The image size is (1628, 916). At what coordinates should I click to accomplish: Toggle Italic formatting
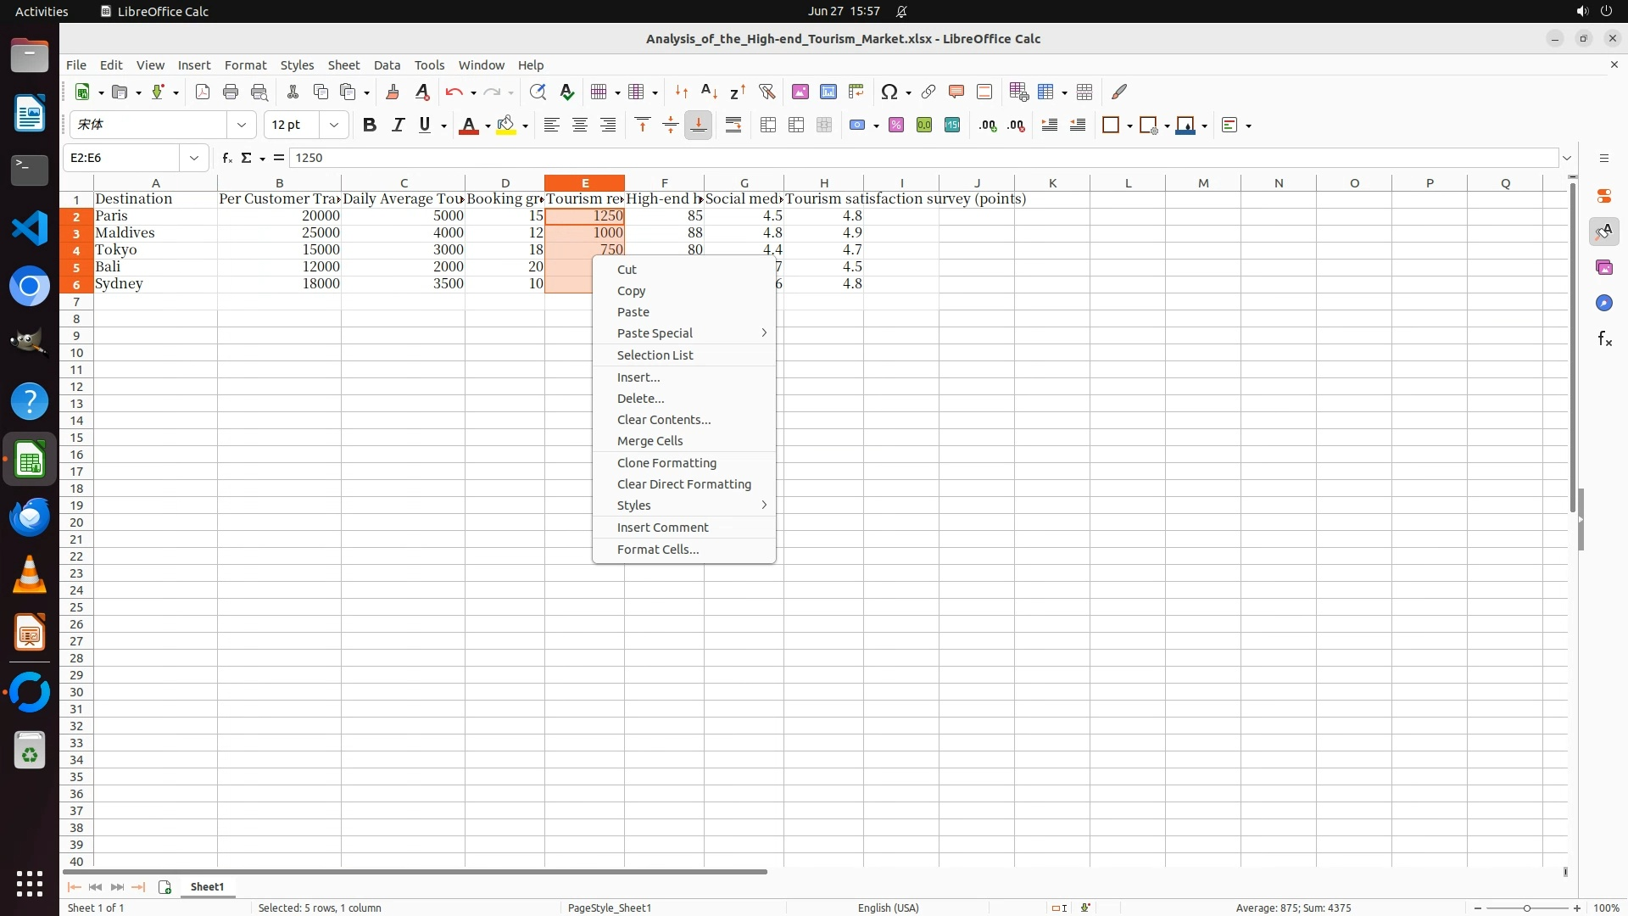397,126
